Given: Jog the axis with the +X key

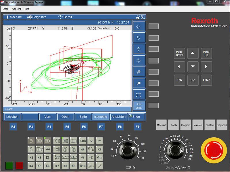Looking at the screenshot, I should (99, 149).
